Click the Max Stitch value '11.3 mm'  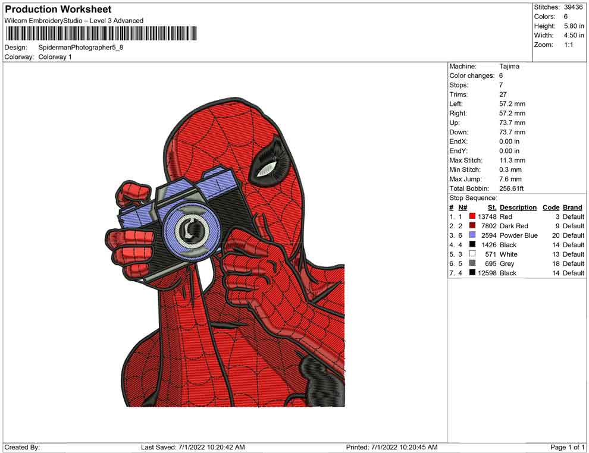pyautogui.click(x=512, y=160)
